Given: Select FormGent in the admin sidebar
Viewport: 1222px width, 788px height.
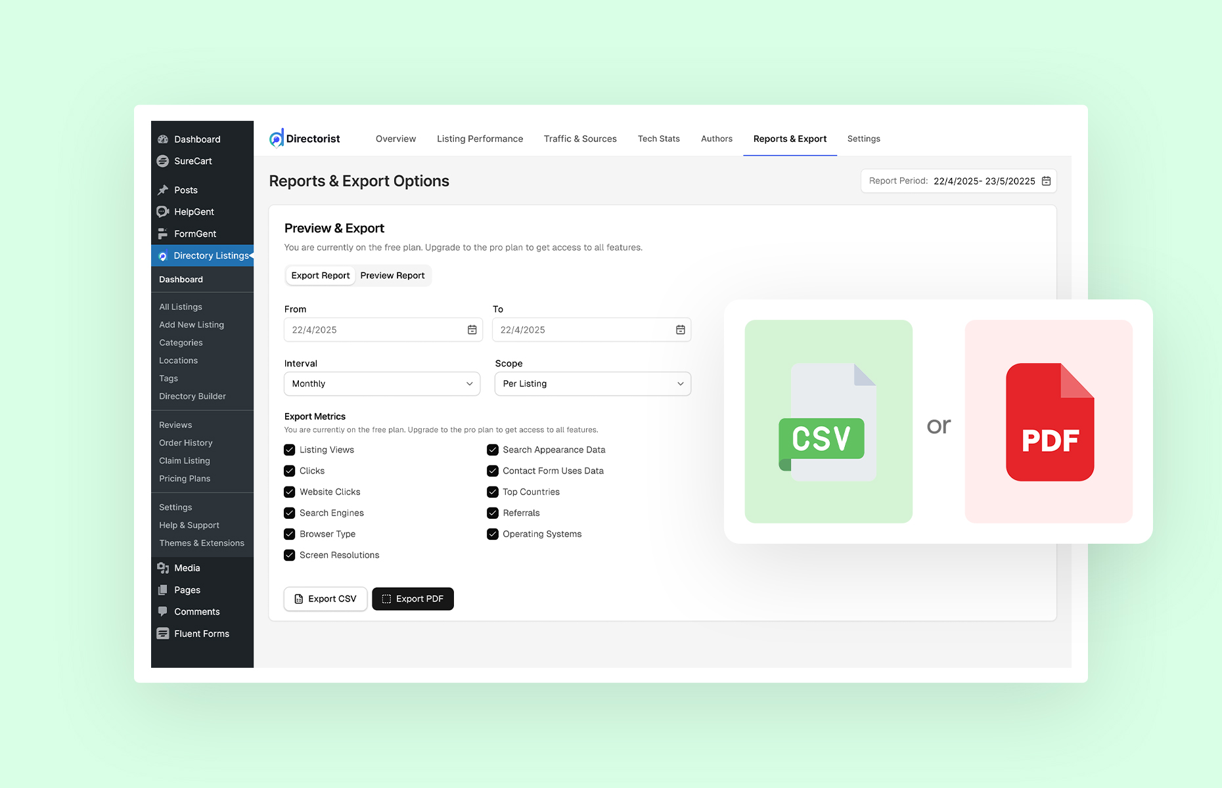Looking at the screenshot, I should [x=162, y=233].
